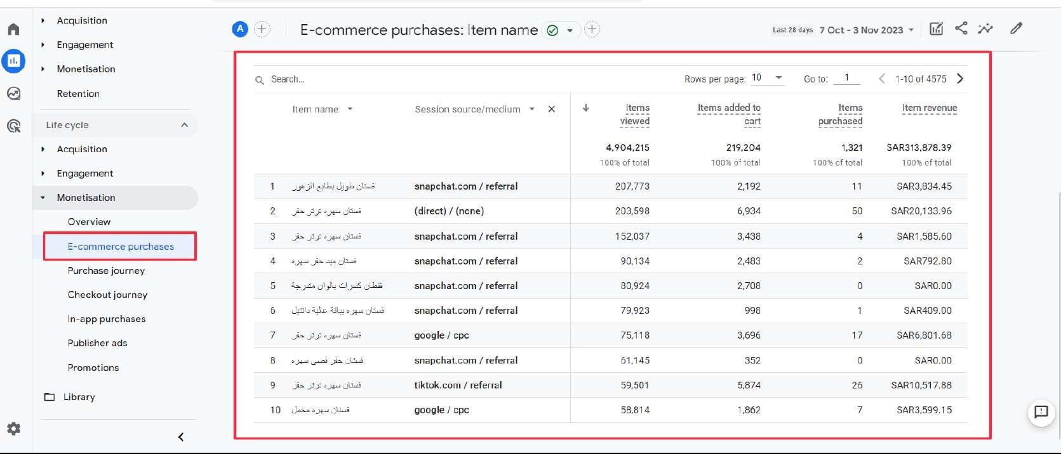Screen dimensions: 1061x454
Task: Click total item revenue SAR313,878.39
Action: [919, 148]
